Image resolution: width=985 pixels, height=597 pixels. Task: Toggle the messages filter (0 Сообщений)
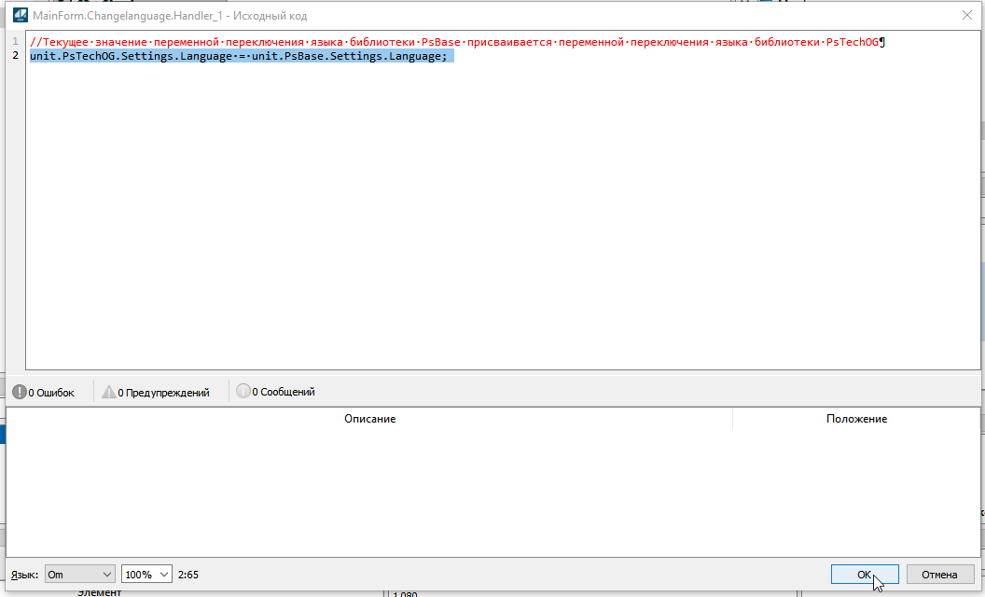[x=275, y=392]
